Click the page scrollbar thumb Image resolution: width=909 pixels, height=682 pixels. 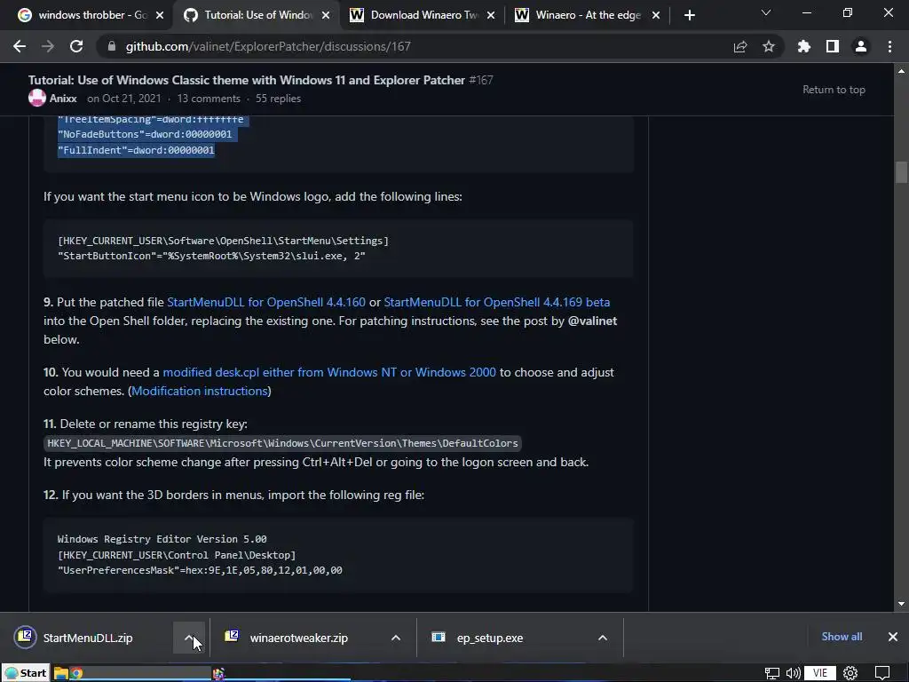point(901,172)
